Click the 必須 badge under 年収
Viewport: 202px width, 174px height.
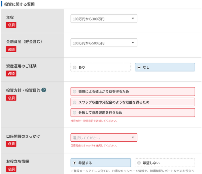pyautogui.click(x=11, y=25)
